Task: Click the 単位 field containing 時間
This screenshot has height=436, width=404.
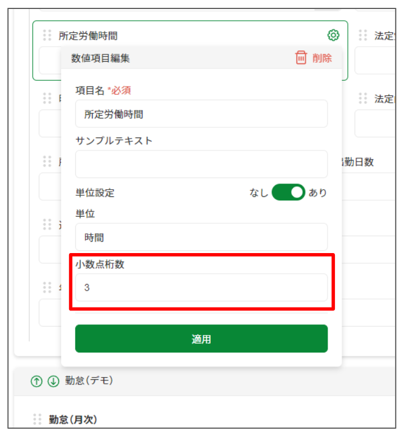Action: (x=201, y=237)
